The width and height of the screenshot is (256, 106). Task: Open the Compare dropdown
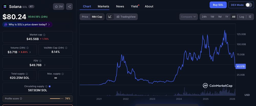(x=188, y=17)
